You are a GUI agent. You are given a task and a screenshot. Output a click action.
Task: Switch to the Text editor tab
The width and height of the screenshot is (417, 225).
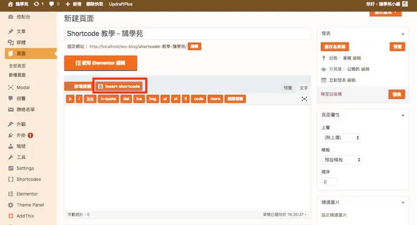pyautogui.click(x=304, y=88)
